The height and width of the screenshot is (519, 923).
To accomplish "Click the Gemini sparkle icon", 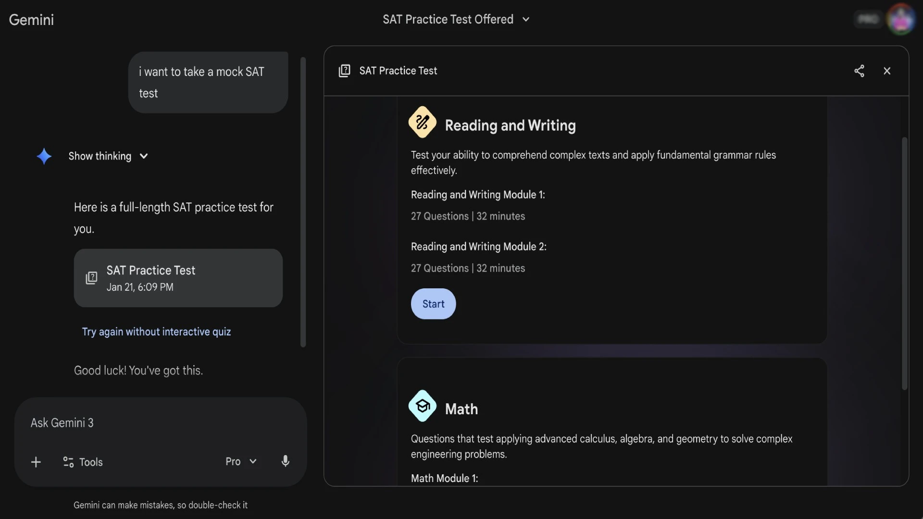I will click(44, 156).
